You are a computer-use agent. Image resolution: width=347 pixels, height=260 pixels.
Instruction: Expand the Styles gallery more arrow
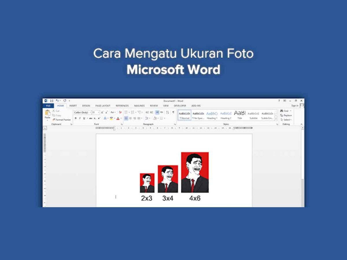click(276, 119)
